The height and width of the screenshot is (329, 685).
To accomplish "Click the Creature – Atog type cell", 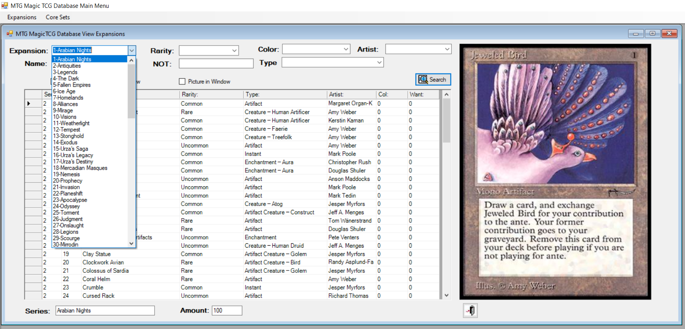I will [x=285, y=204].
